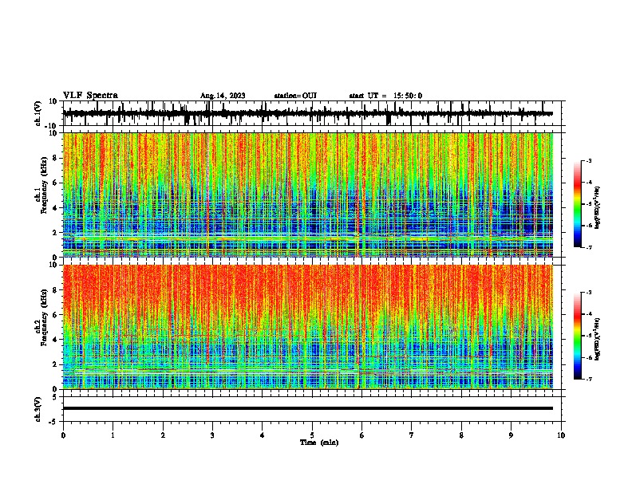Click the ch.3(V) flat trace line
Image resolution: width=632 pixels, height=488 pixels.
coord(307,408)
